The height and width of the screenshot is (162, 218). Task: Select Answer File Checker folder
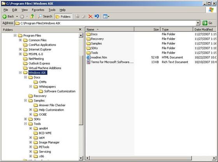(52, 105)
